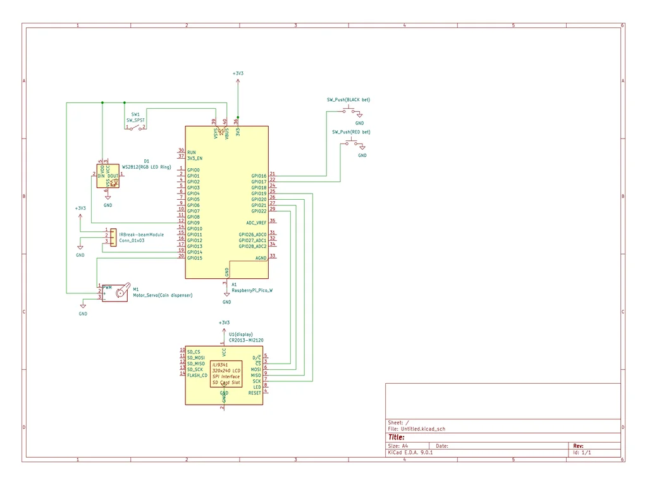Click the wire junction dot above pin 36
Screen dimensions: 647x485
238,118
